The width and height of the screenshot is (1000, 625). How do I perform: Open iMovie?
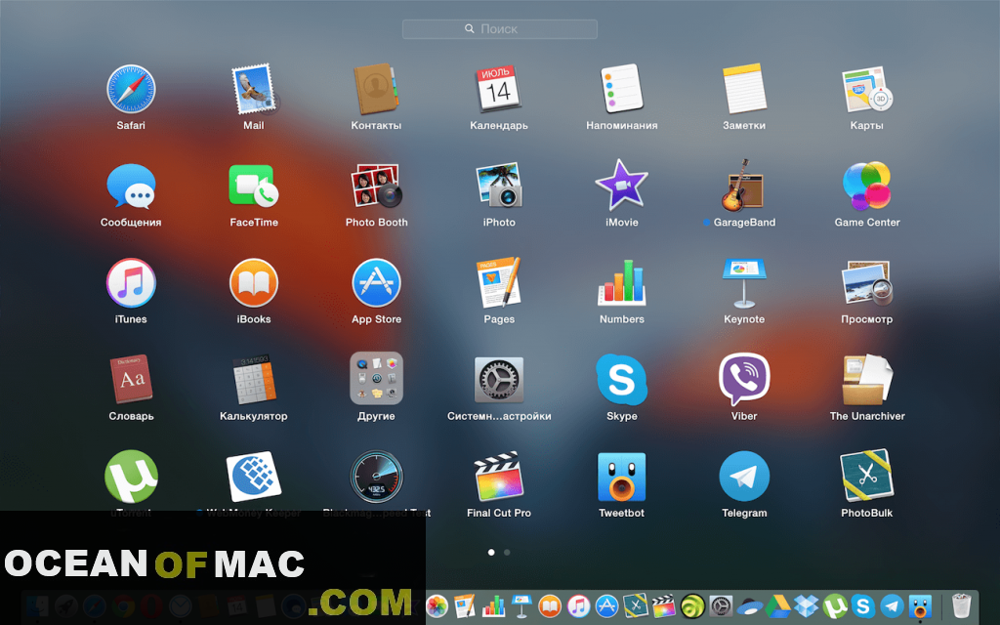[x=622, y=187]
